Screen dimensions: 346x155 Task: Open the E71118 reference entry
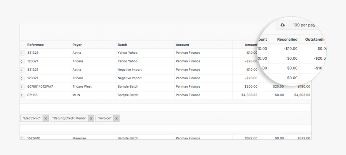point(33,95)
